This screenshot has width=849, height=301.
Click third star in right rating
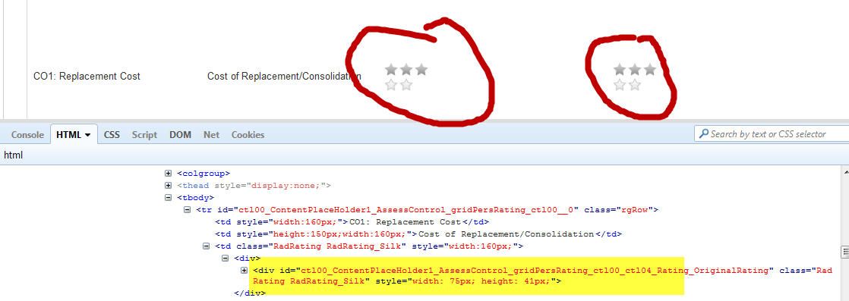650,69
